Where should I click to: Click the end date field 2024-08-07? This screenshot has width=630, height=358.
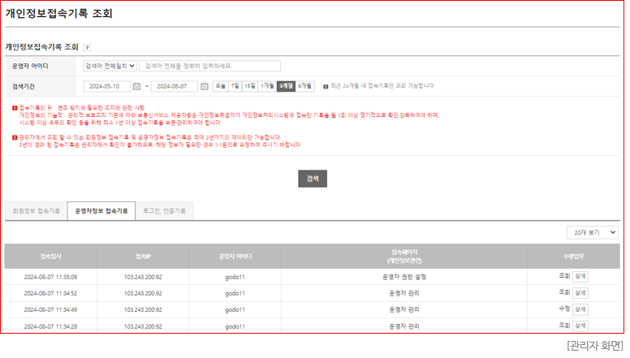pos(174,86)
